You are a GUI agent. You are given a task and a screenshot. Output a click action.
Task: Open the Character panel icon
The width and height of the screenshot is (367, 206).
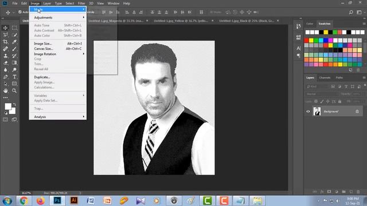tap(298, 48)
